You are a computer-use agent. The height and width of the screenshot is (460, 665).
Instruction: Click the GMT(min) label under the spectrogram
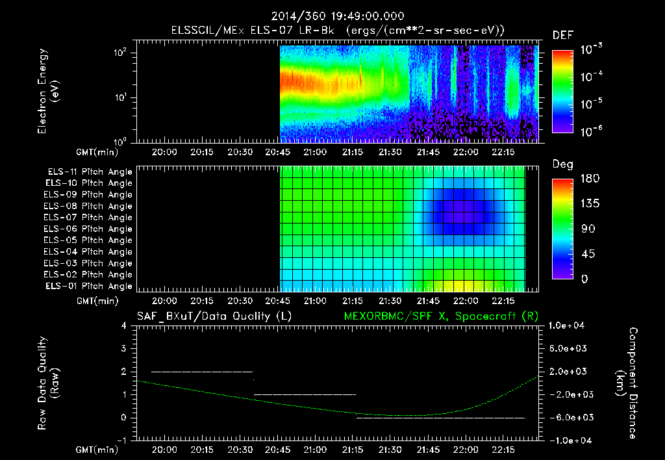click(x=97, y=152)
